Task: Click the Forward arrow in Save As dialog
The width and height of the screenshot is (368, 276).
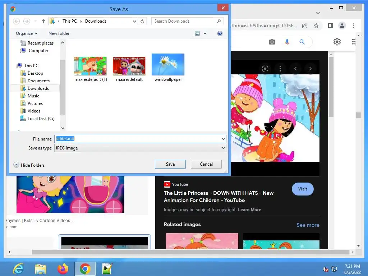Action: tap(27, 21)
